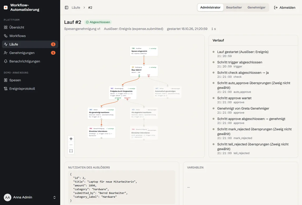Click Schritt tell_rejected übersprungen entry
The image size is (302, 205).
[x=254, y=148]
